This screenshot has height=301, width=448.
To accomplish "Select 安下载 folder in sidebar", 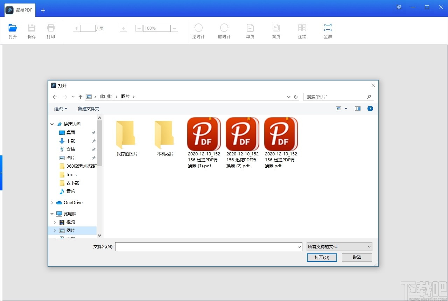I will [73, 183].
